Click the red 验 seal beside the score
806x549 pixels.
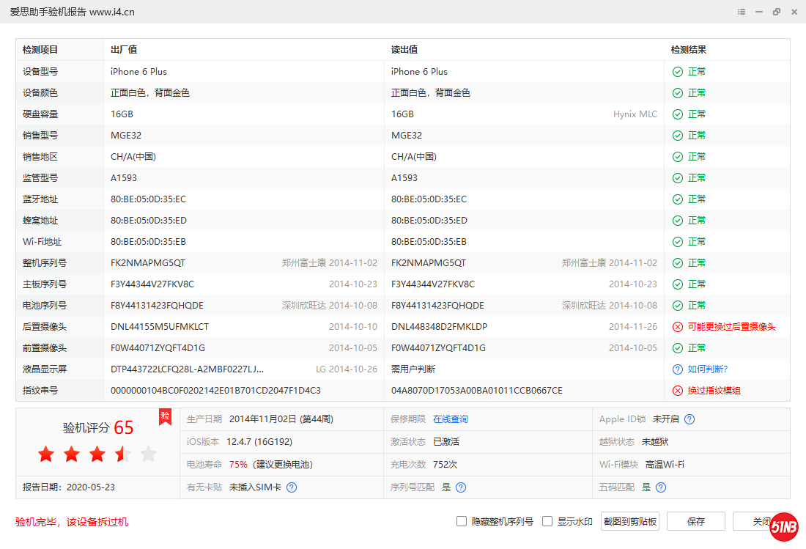coord(165,416)
